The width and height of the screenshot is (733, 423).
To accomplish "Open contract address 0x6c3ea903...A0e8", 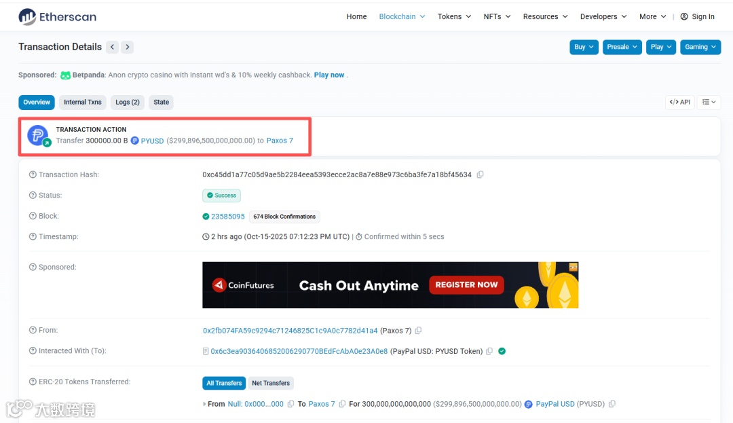I will [x=299, y=351].
